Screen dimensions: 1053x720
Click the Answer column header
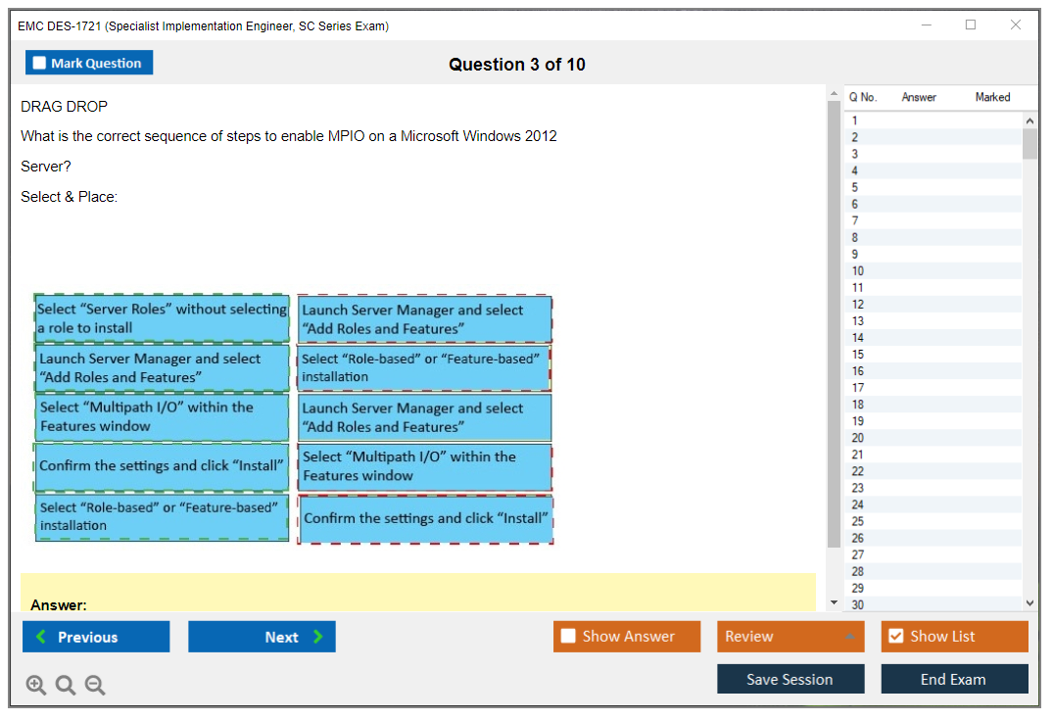coord(919,97)
